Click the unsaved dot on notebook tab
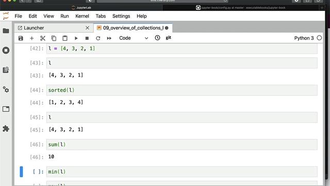The height and width of the screenshot is (186, 330). click(167, 28)
